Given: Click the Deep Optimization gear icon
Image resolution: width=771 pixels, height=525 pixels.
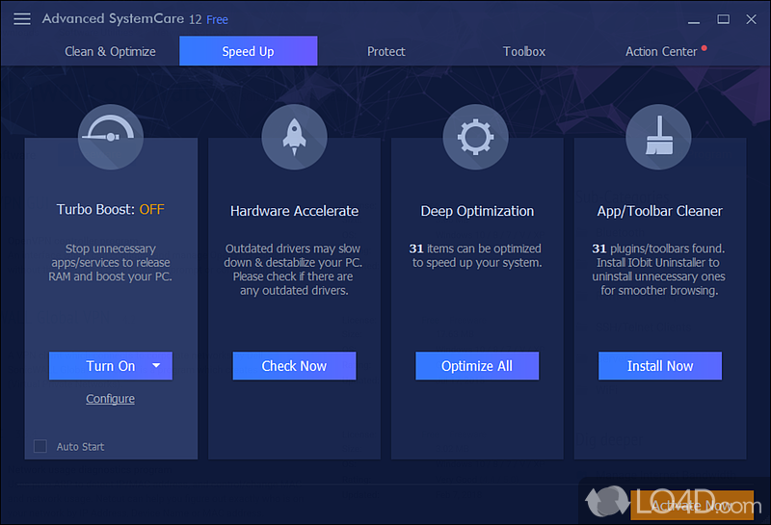Looking at the screenshot, I should coord(476,138).
